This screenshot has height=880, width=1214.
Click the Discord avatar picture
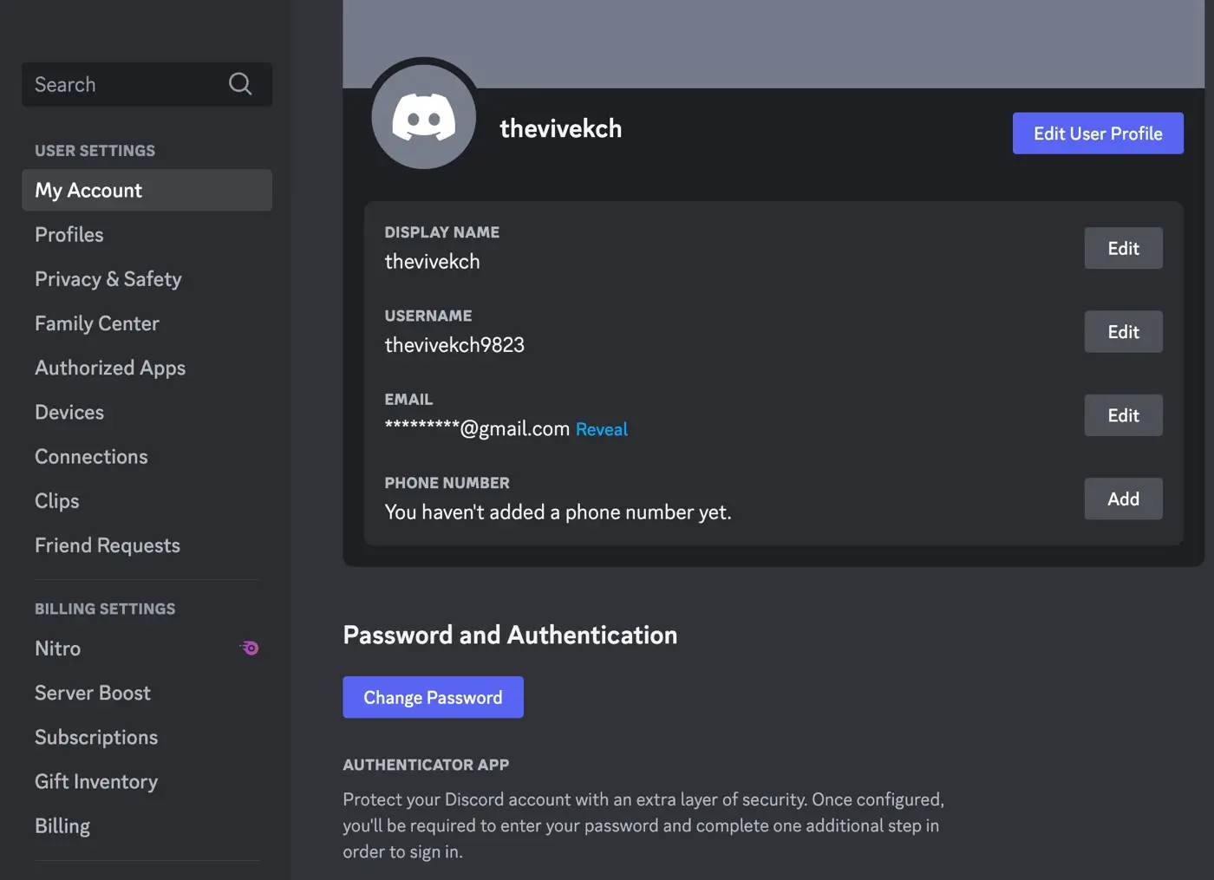pos(424,116)
